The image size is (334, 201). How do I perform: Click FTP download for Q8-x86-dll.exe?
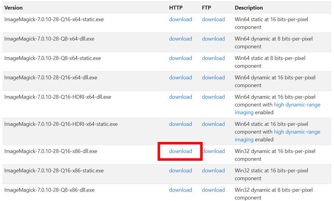[x=213, y=190]
